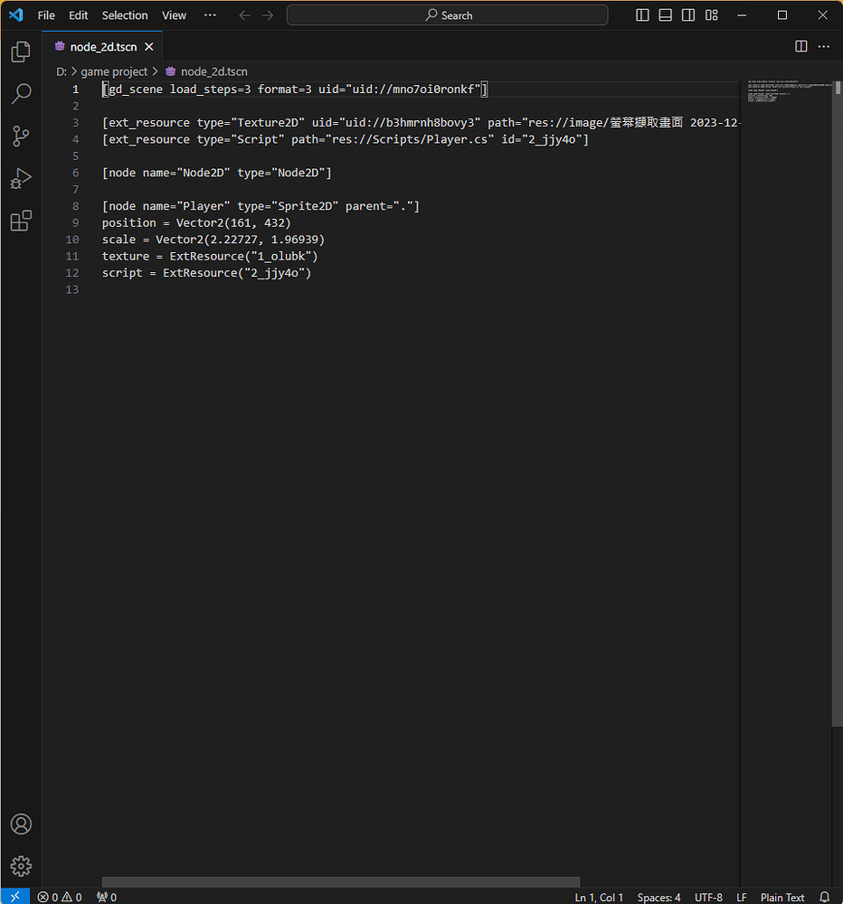Click the notifications bell in the status bar
843x904 pixels.
[x=822, y=897]
